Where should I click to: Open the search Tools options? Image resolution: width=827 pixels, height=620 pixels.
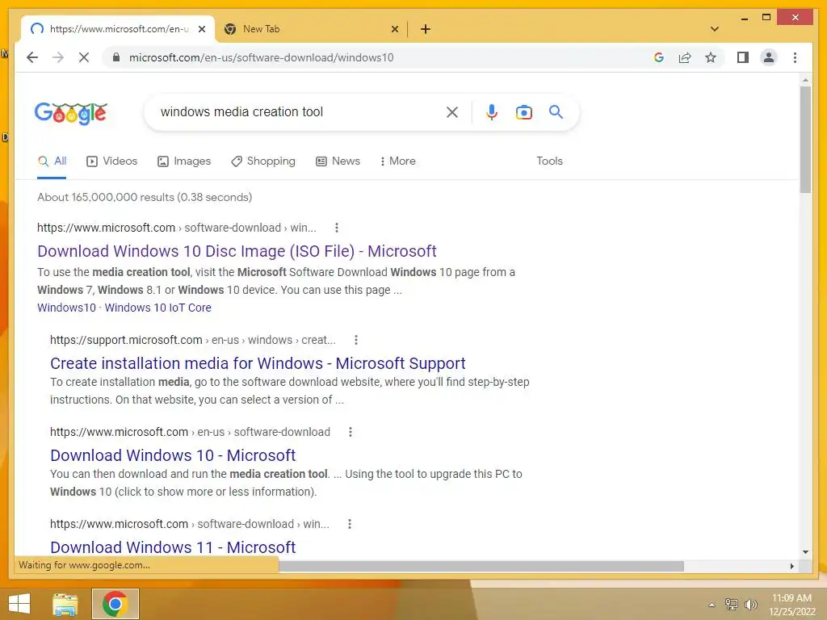point(549,161)
